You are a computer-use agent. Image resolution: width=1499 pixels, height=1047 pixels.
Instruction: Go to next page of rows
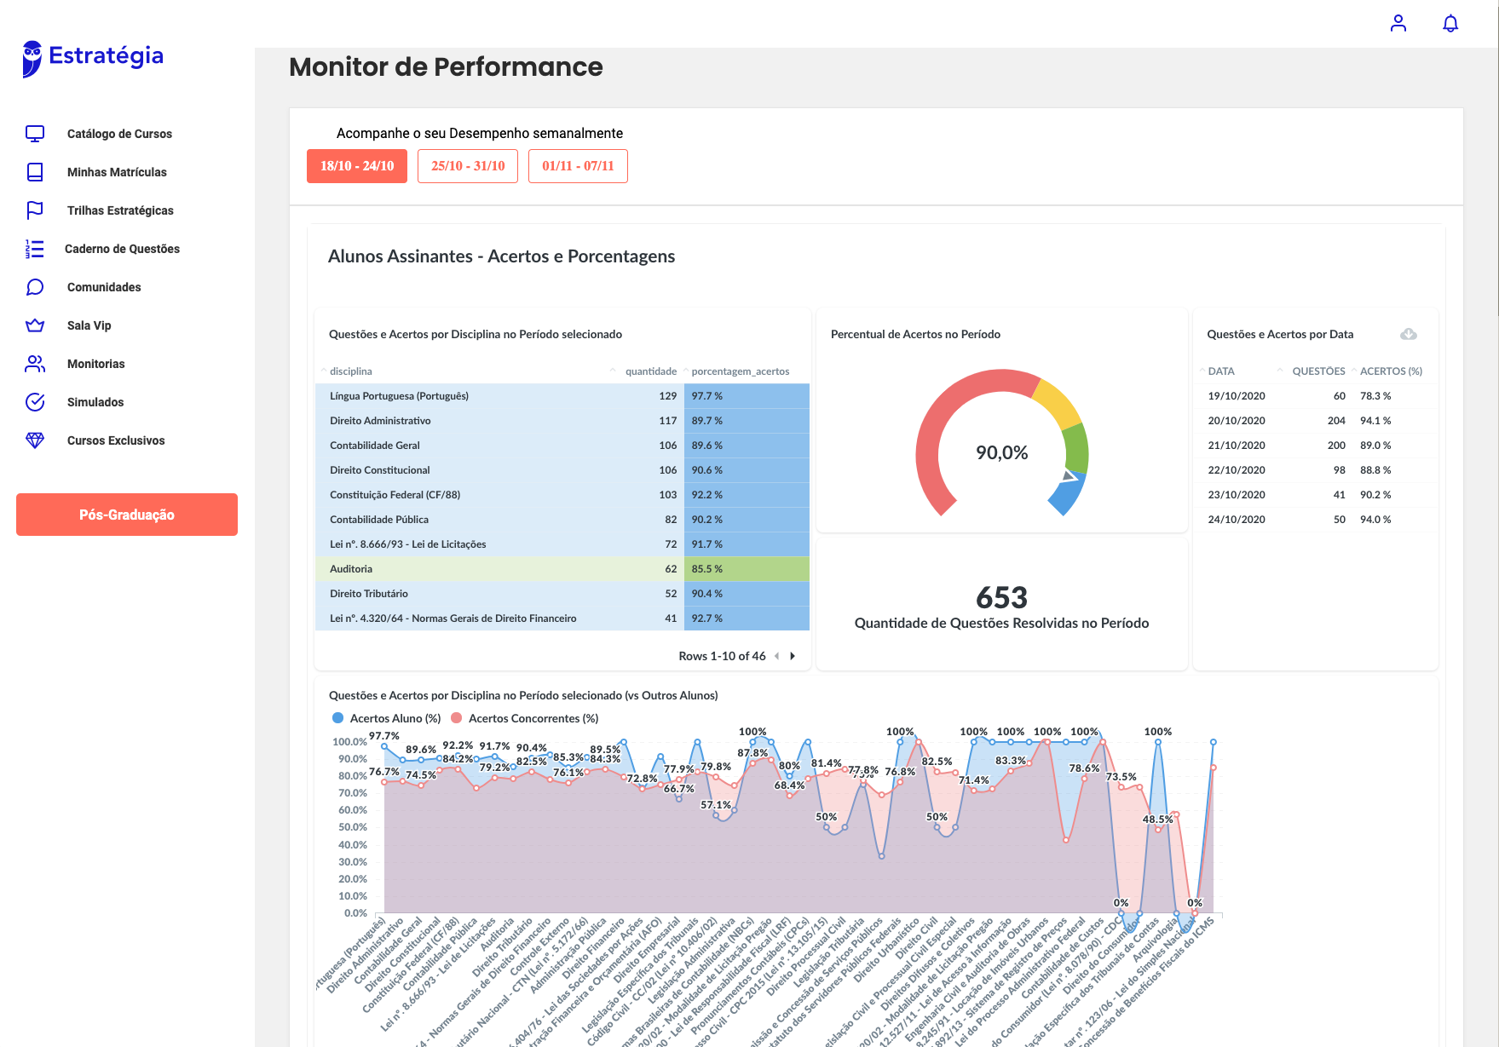click(x=793, y=656)
